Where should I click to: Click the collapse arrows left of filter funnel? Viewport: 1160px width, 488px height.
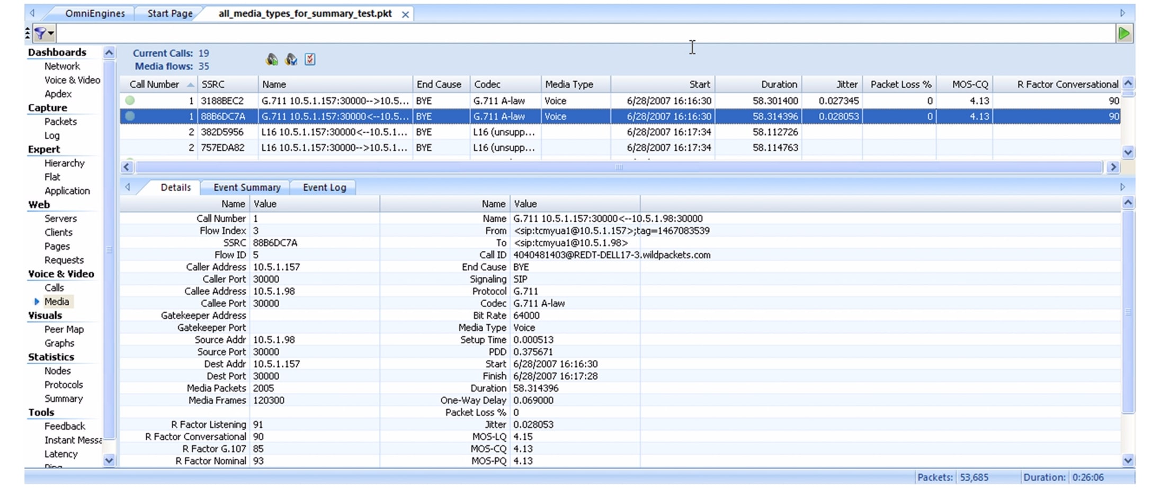pos(28,34)
